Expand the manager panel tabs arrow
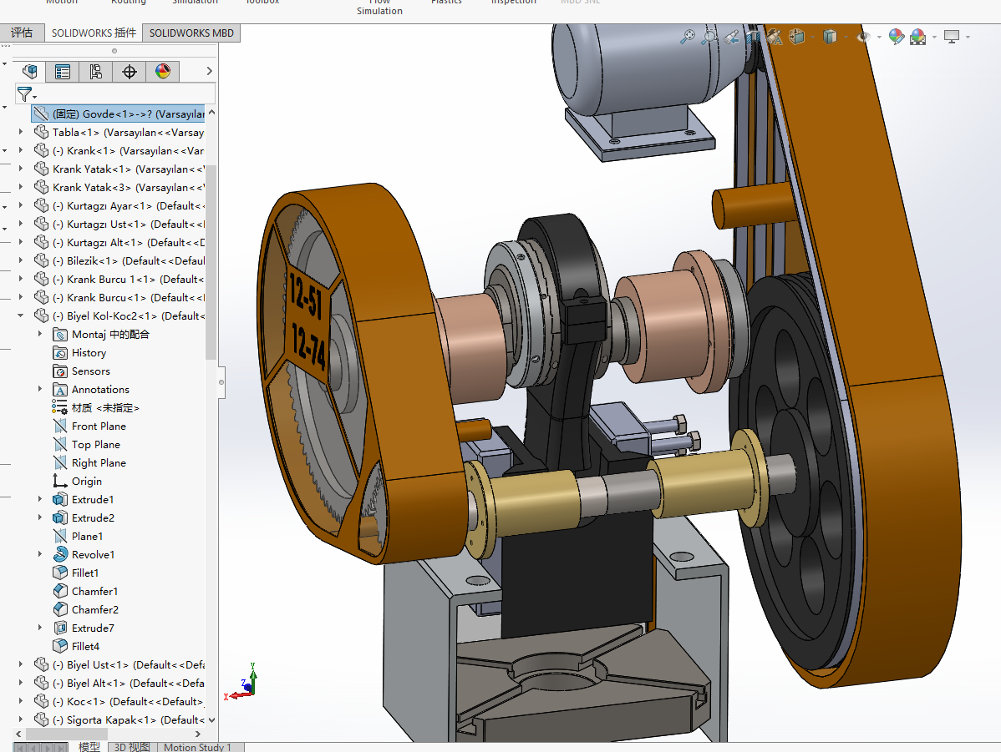This screenshot has height=752, width=1001. click(x=209, y=72)
